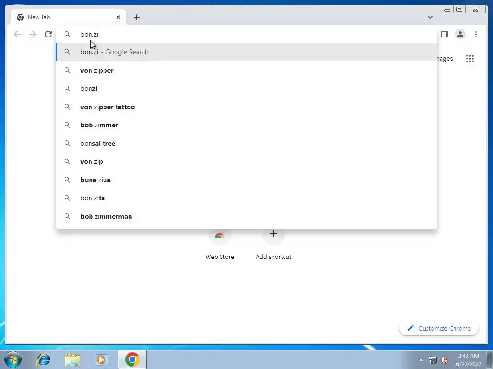Click the browser Forward arrow
The image size is (493, 369).
coord(33,34)
